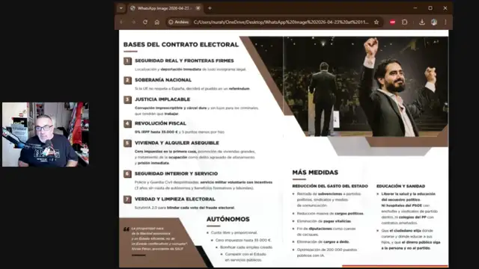Maximize the browser window
This screenshot has height=269, width=479.
pyautogui.click(x=430, y=8)
